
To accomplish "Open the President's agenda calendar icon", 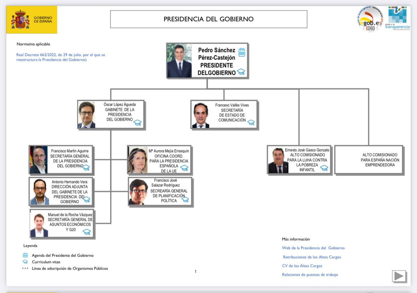I will [x=242, y=52].
